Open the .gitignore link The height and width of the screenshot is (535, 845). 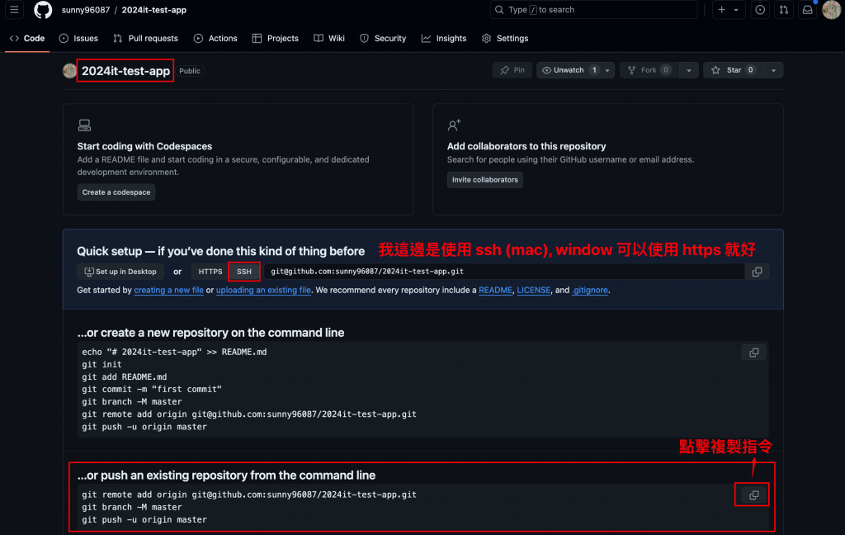point(590,290)
